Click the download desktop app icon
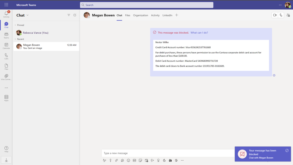Screen dimensions: 293x165 coord(6,160)
